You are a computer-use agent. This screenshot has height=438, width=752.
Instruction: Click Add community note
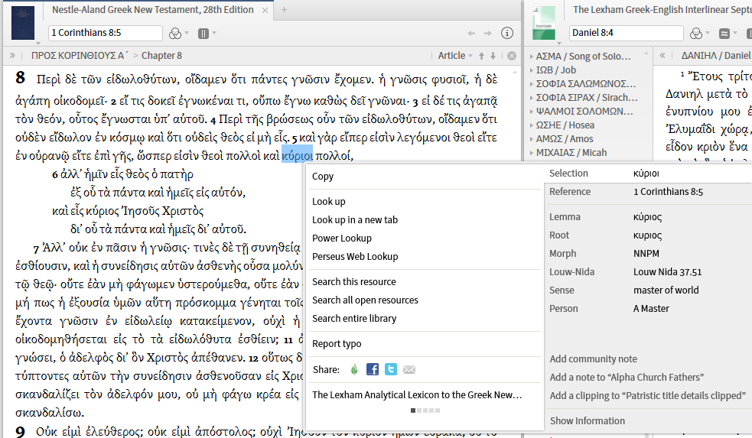click(593, 359)
